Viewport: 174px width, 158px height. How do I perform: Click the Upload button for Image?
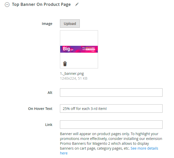pyautogui.click(x=70, y=24)
